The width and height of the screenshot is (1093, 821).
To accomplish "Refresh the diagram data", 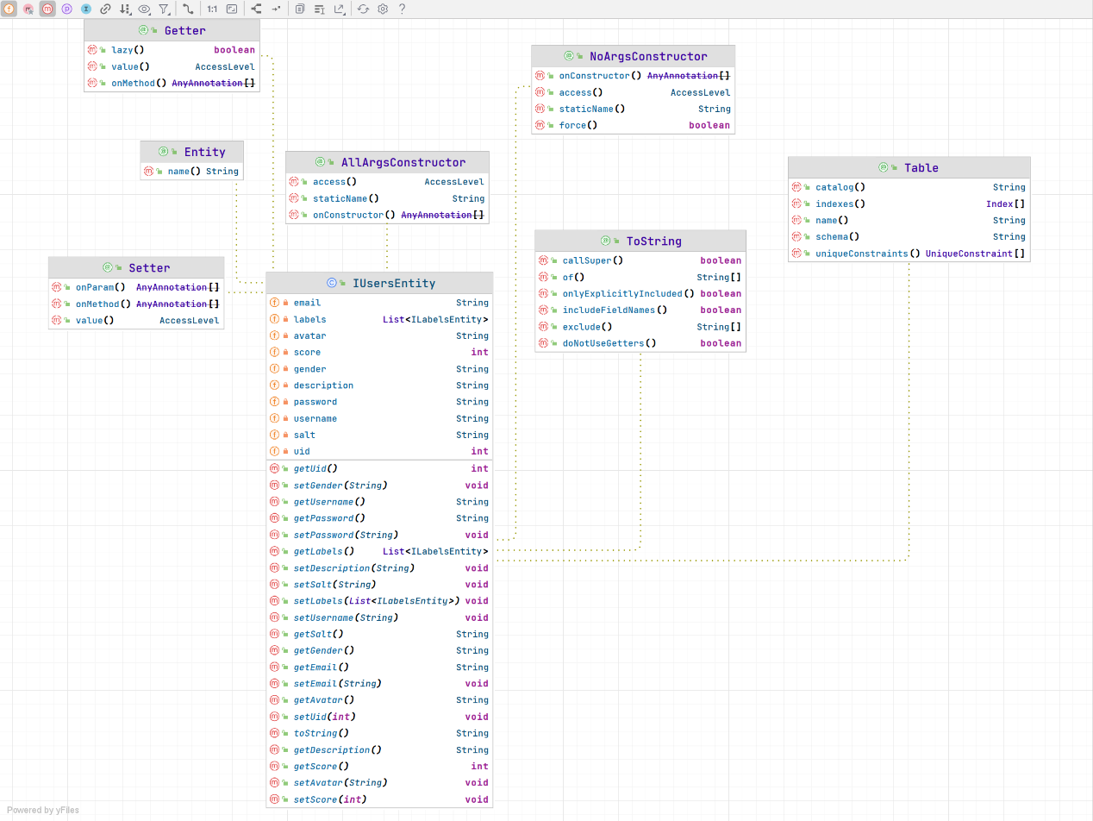I will coord(363,9).
